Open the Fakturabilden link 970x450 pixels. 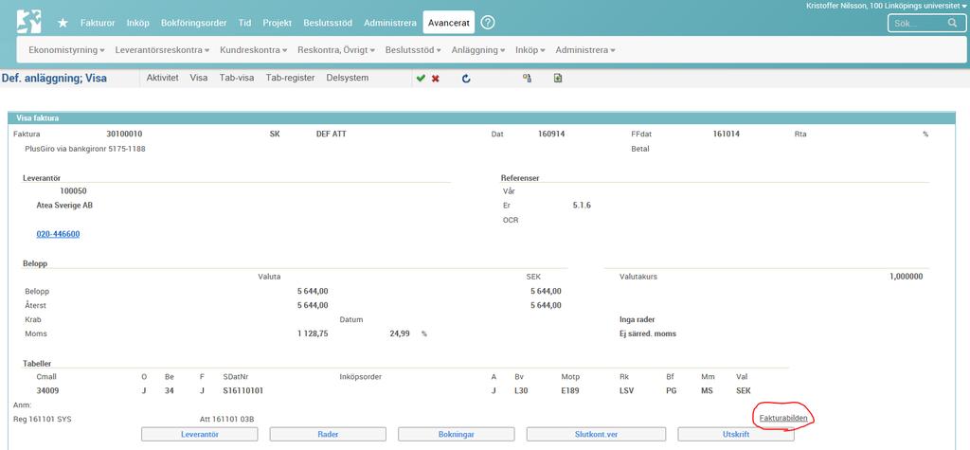(x=783, y=419)
